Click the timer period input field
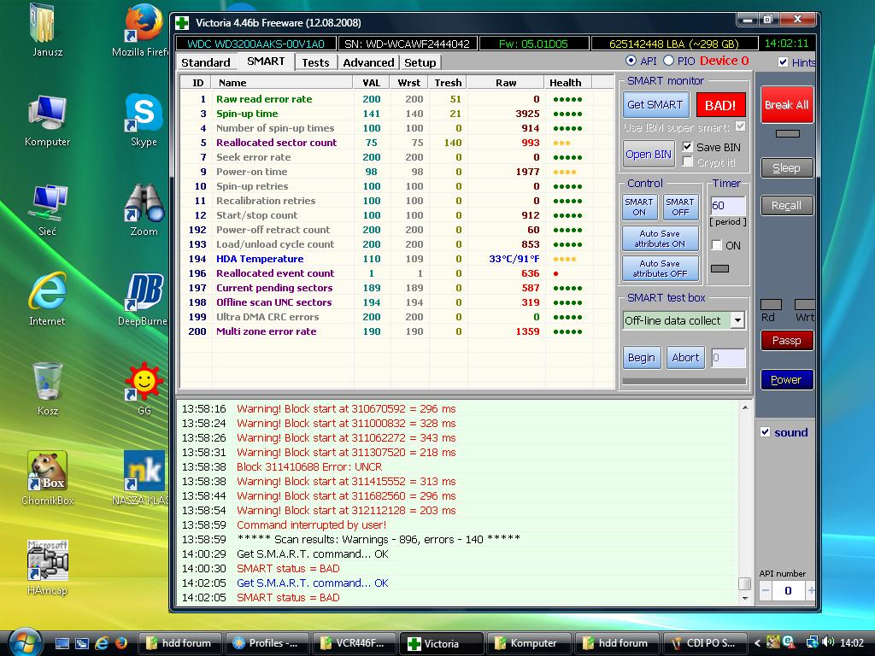This screenshot has height=656, width=875. point(728,205)
